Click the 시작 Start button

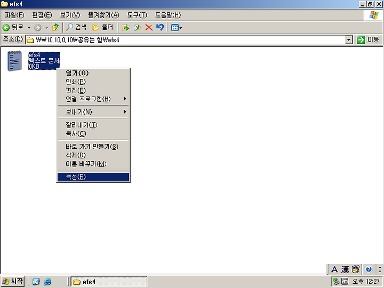tap(12, 281)
